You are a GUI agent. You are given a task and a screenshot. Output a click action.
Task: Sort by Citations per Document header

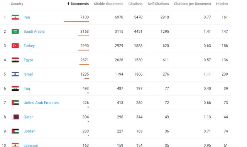point(192,4)
